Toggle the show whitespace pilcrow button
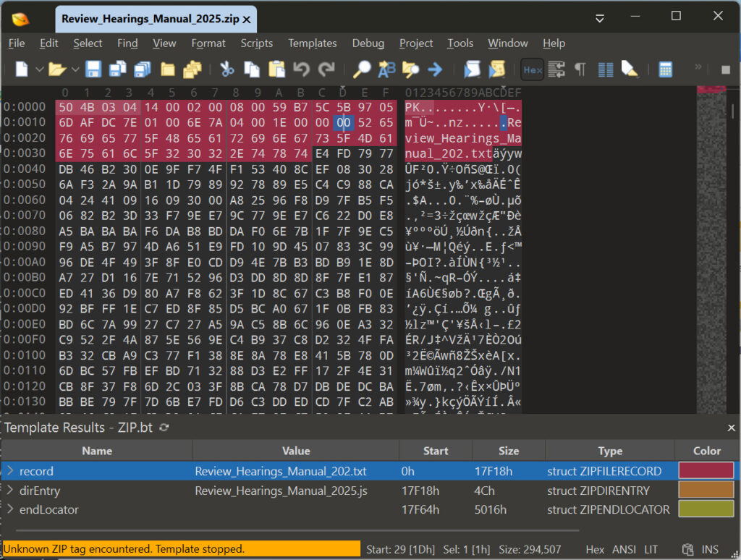 pyautogui.click(x=579, y=69)
